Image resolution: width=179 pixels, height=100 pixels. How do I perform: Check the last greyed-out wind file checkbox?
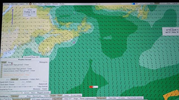click(x=1, y=77)
